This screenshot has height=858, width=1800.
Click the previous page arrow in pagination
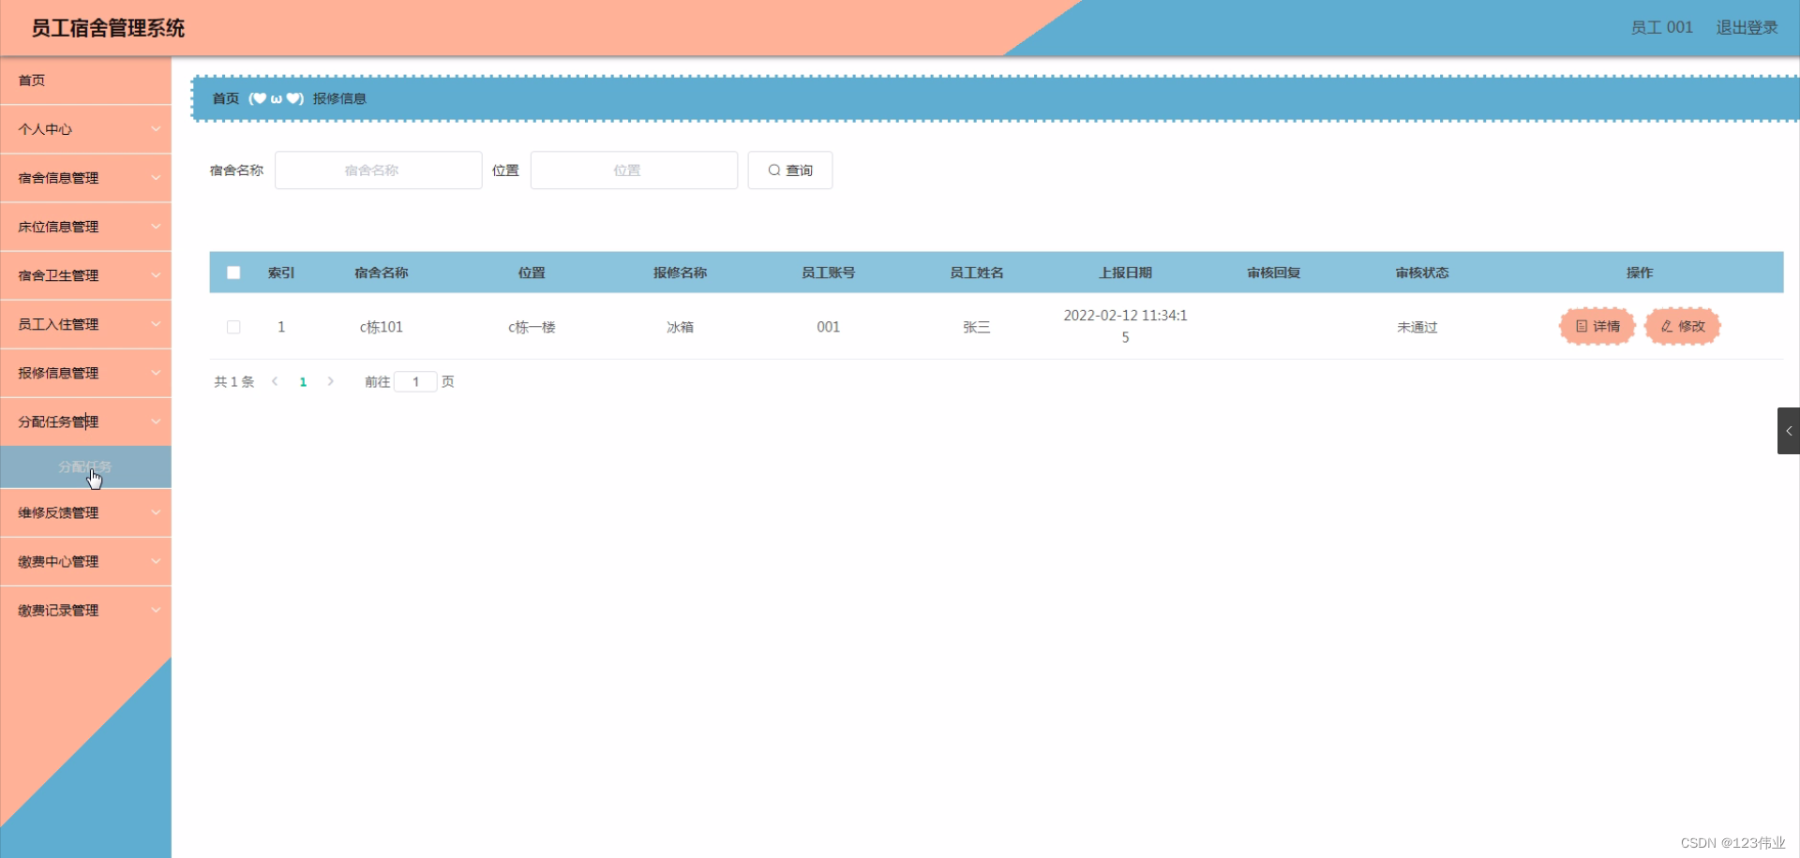(x=275, y=381)
